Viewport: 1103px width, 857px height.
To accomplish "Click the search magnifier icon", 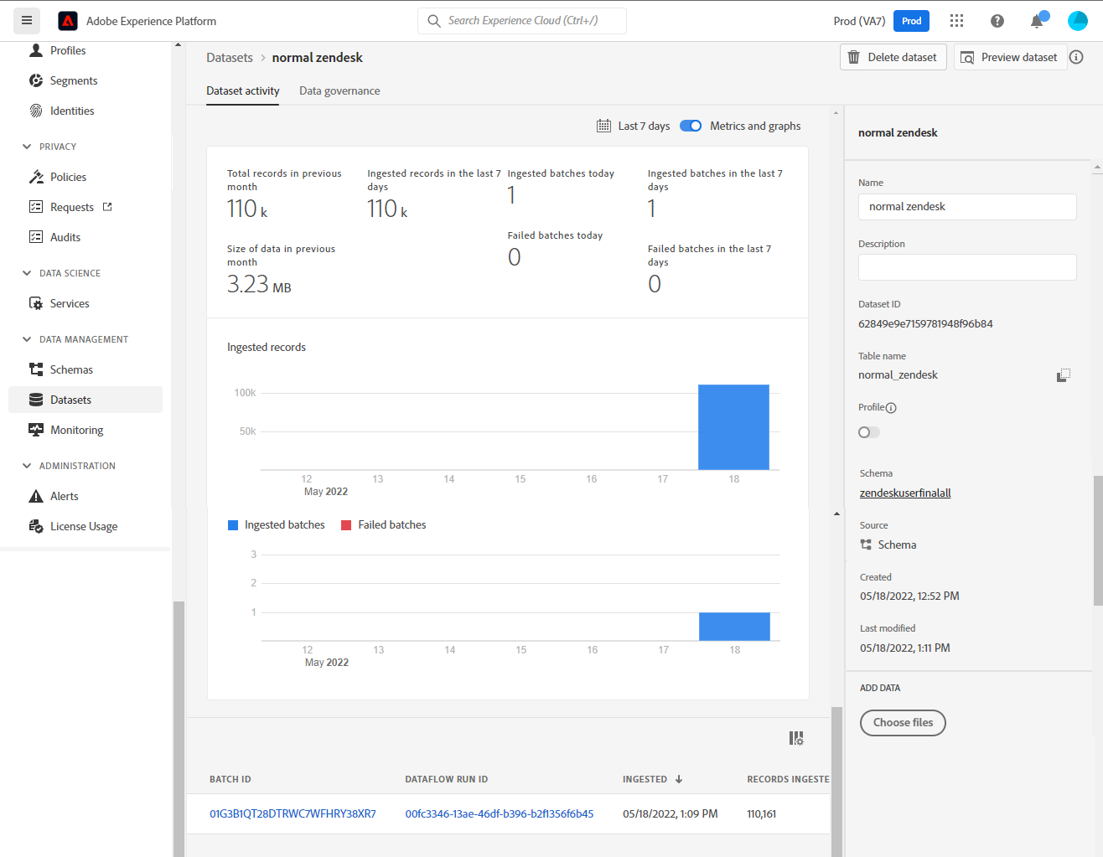I will (x=434, y=21).
